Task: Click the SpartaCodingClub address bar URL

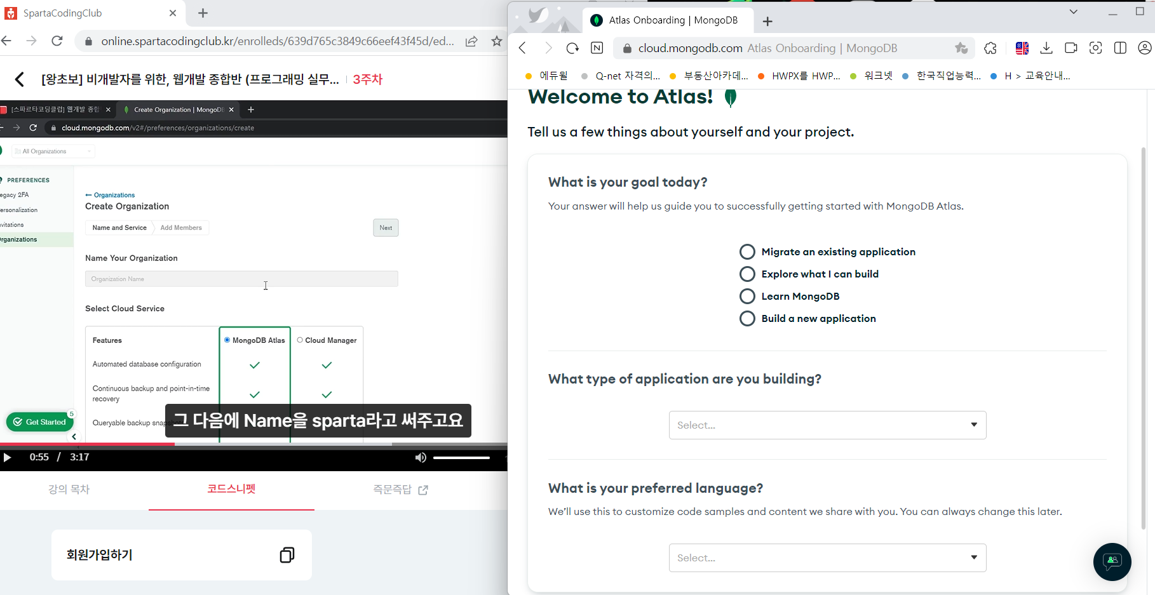Action: coord(278,41)
